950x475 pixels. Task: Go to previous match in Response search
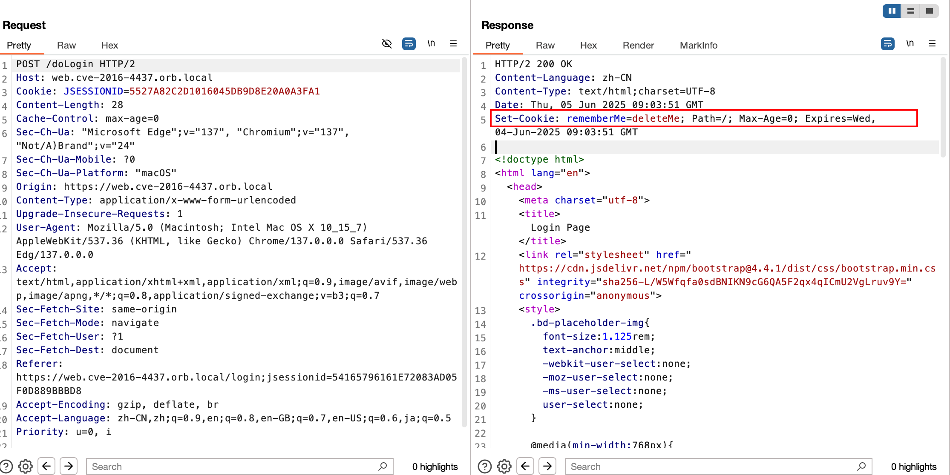coord(525,466)
